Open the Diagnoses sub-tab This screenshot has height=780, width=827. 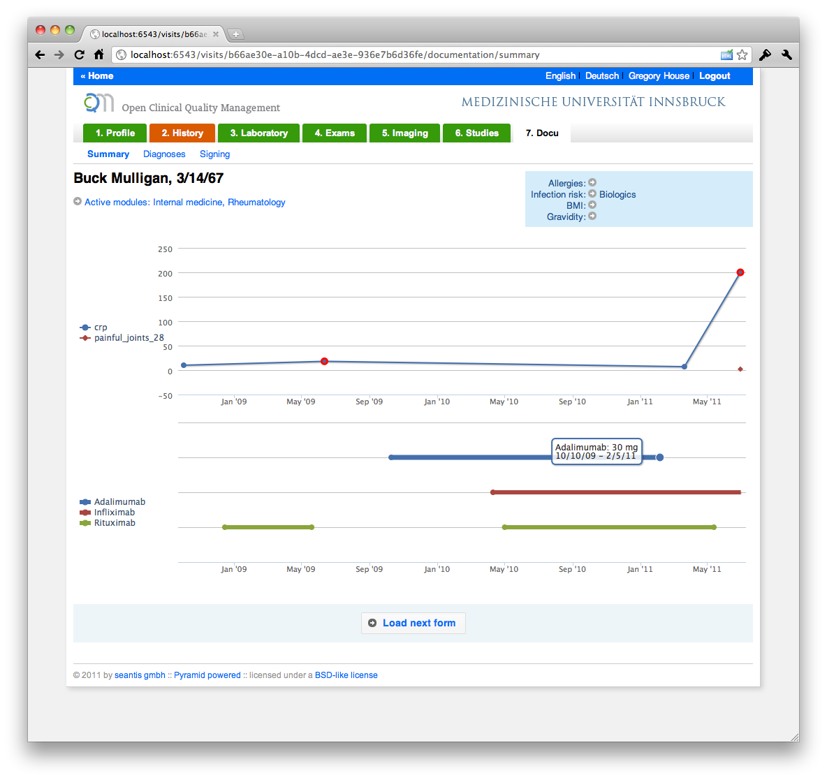tap(164, 154)
